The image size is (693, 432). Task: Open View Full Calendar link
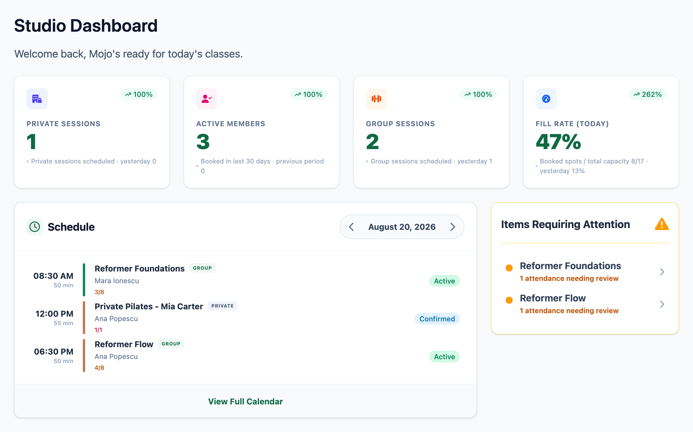pos(245,401)
